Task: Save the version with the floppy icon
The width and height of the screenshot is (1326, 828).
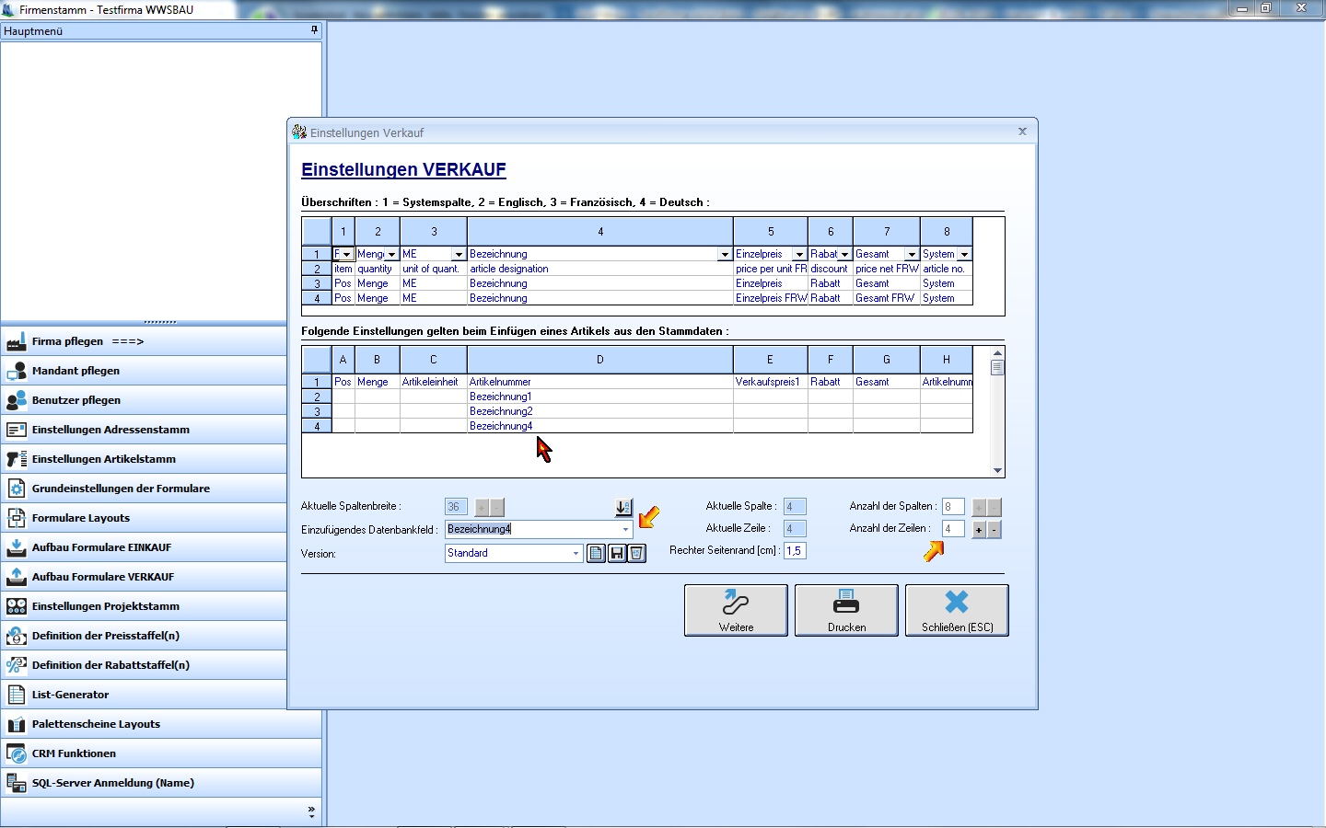Action: [616, 553]
